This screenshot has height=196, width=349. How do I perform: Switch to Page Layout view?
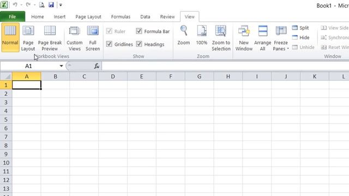28,38
